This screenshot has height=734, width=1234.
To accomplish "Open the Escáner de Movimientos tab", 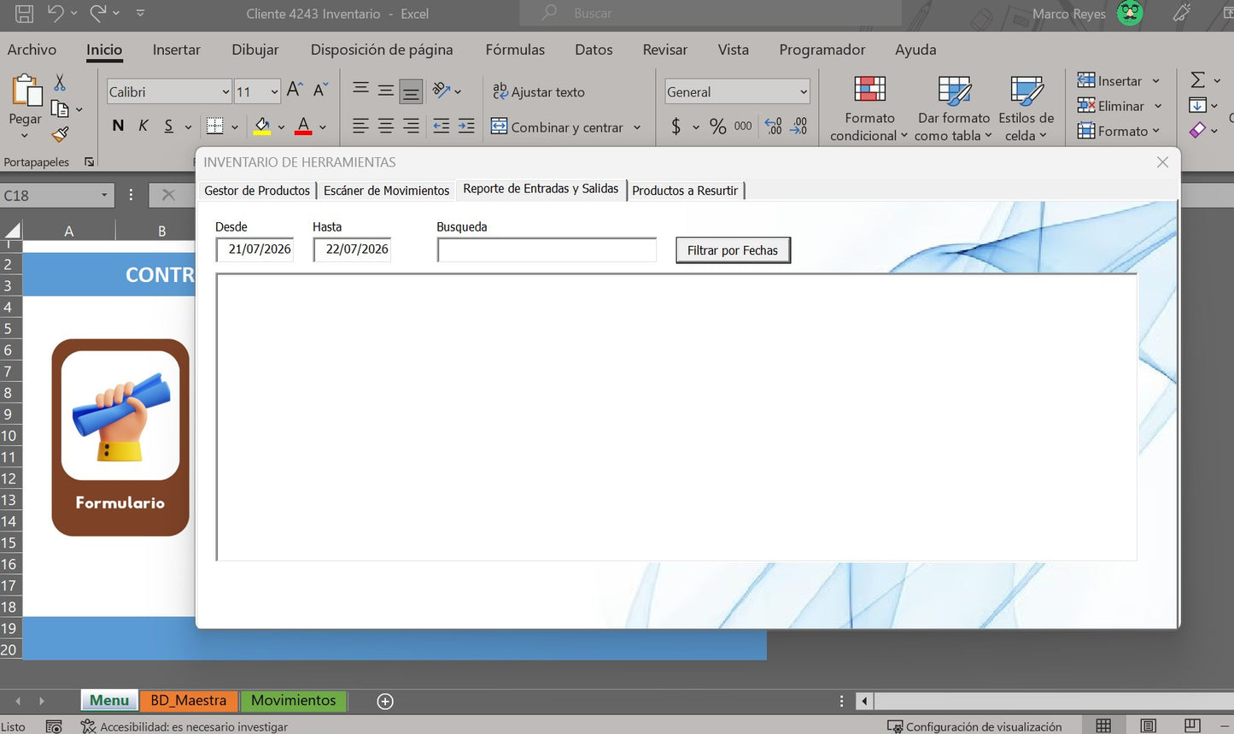I will coord(386,191).
